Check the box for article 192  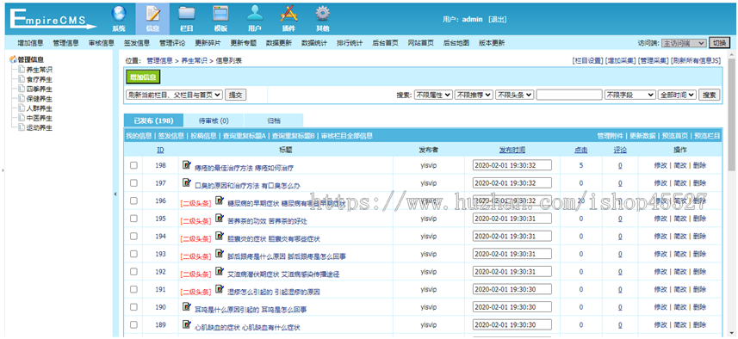click(133, 272)
